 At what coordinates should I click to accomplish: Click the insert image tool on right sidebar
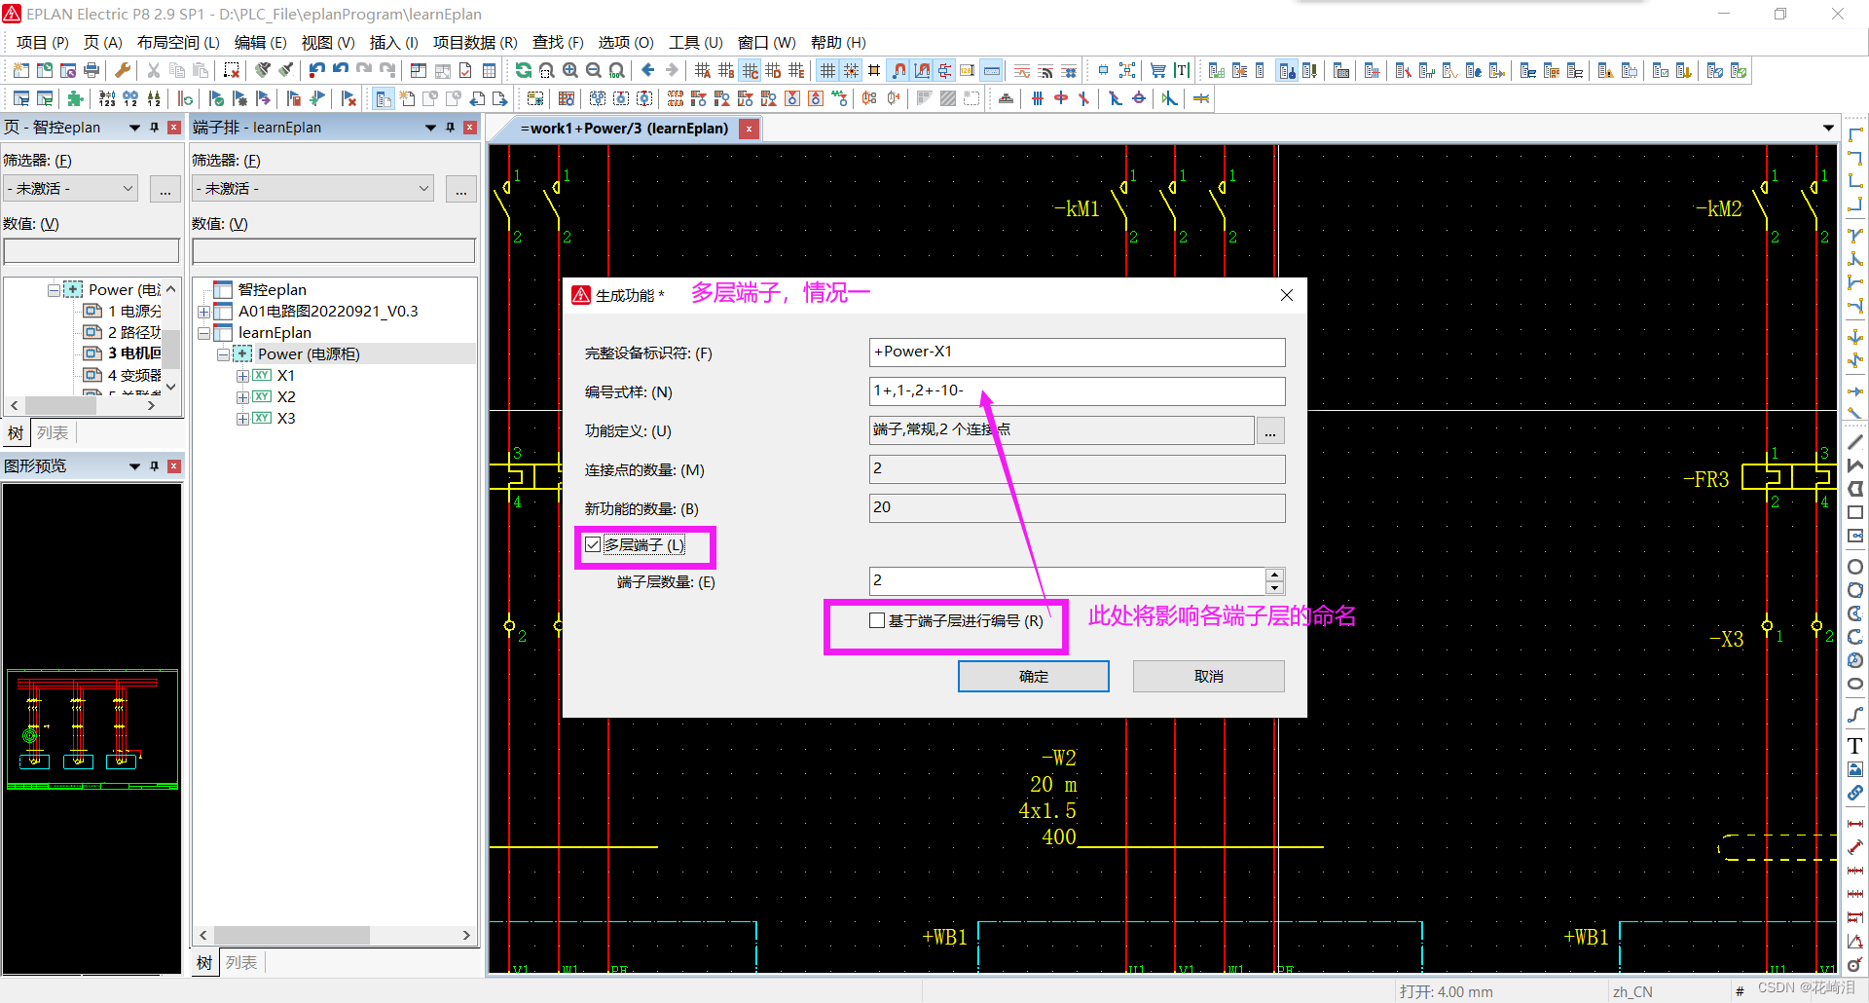pyautogui.click(x=1855, y=769)
